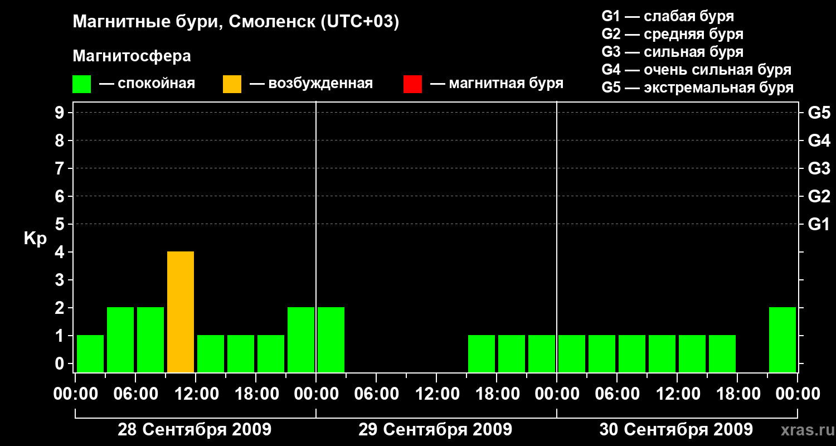Click 'G3 — сильная буря' legend line
Screen dimensions: 836x446
tap(673, 52)
